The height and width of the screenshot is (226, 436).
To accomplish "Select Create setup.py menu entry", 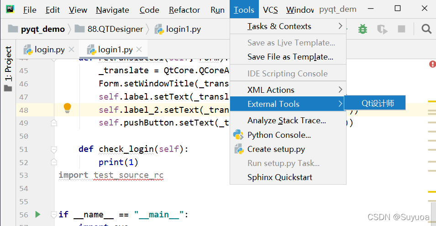I will pyautogui.click(x=276, y=149).
